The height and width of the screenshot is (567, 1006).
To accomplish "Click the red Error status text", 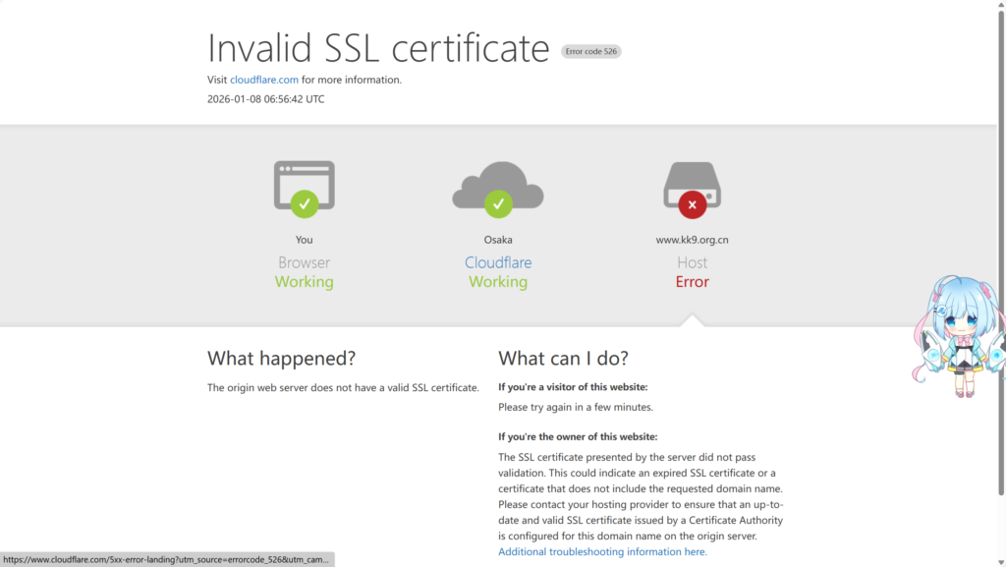I will point(692,282).
